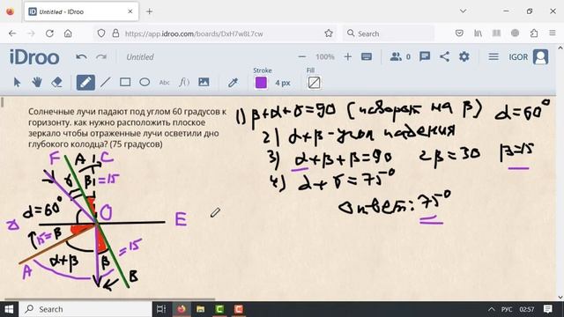
Task: Open Windows notification center
Action: click(548, 309)
